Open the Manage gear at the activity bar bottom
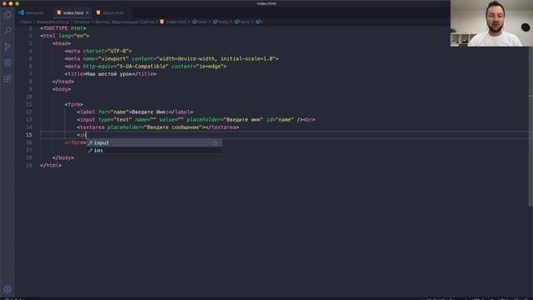The image size is (533, 300). click(7, 289)
